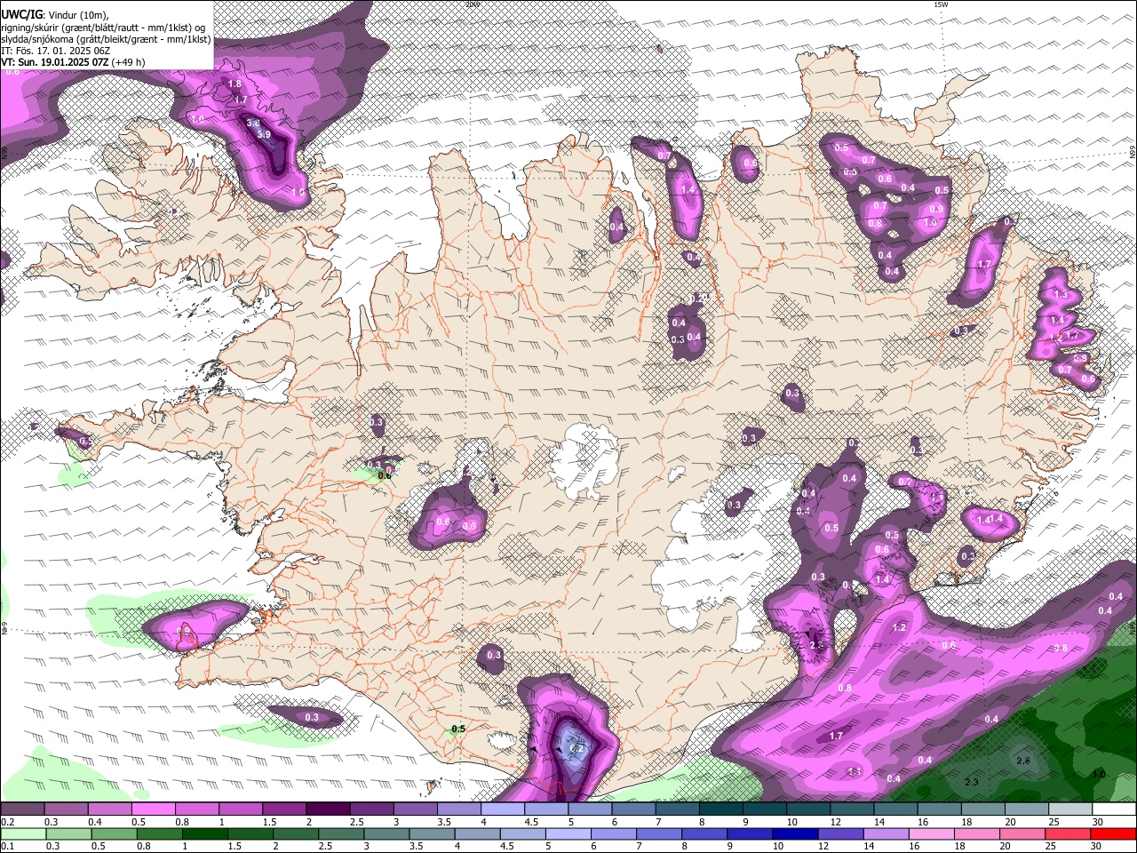Click the lilac legend swatch between 14 and 16 in the rain scale
1137x853 pixels.
click(885, 833)
